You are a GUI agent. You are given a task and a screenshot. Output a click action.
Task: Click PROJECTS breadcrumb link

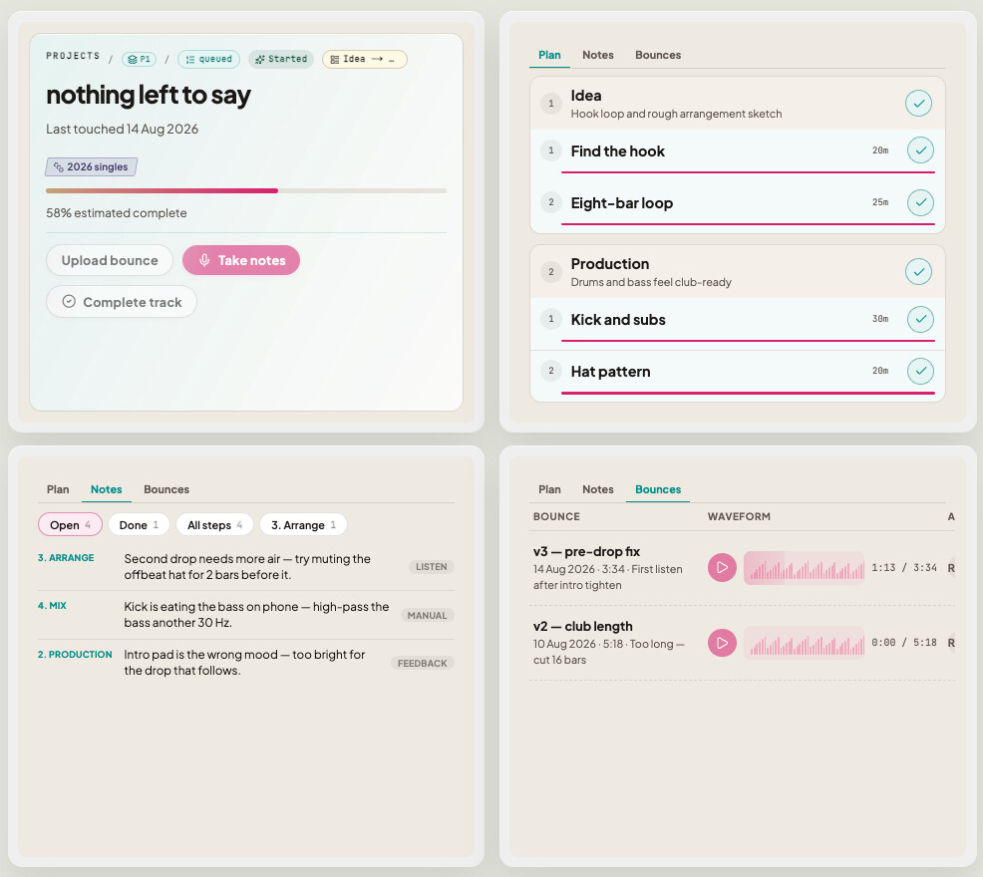coord(73,56)
